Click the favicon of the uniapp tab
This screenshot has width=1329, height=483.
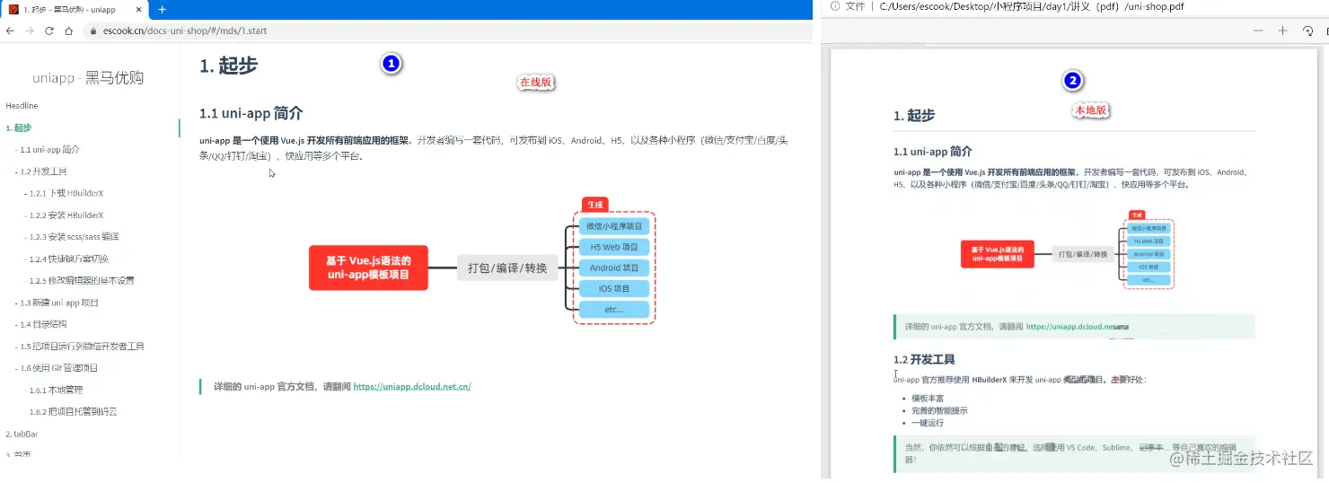click(13, 9)
